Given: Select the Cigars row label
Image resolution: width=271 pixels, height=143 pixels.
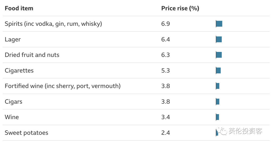Looking at the screenshot, I should coord(14,102).
